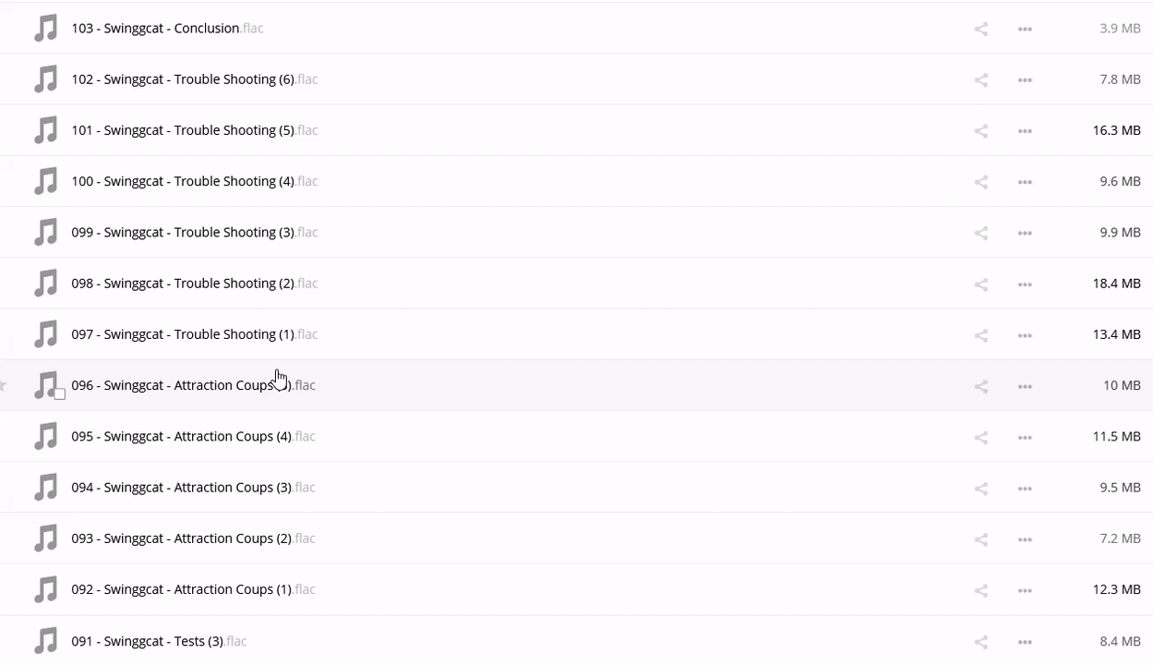Click share icon for Trouble Shooting (6)
Viewport: 1153px width, 665px height.
[x=980, y=80]
